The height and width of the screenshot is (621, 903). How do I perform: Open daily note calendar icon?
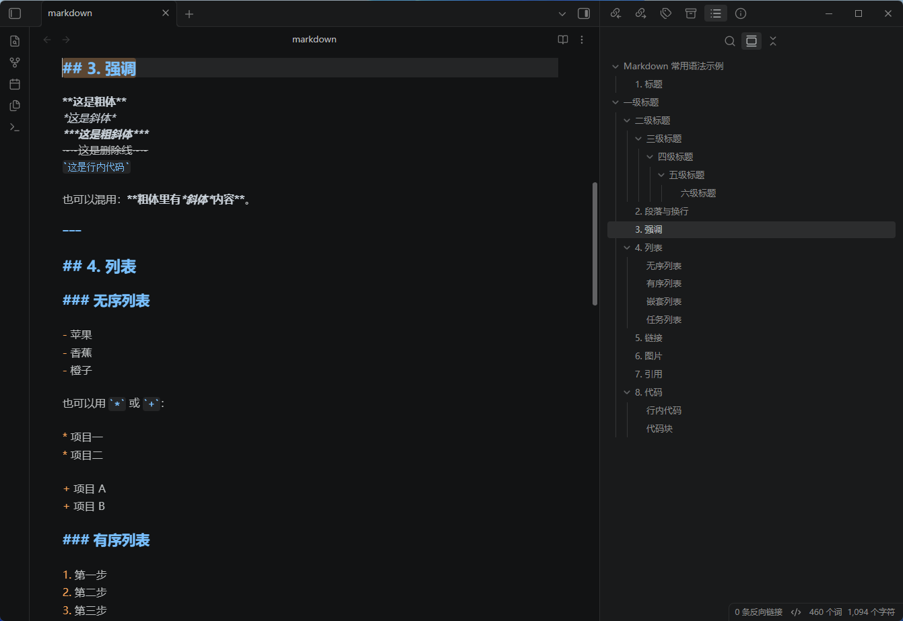click(x=15, y=84)
